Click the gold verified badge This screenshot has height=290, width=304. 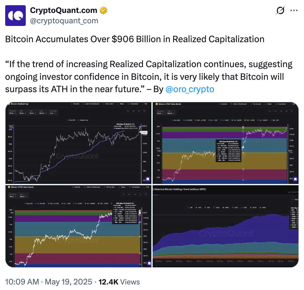[x=103, y=10]
